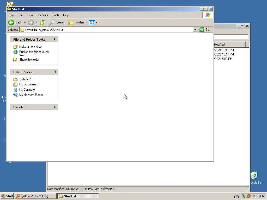Image resolution: width=267 pixels, height=200 pixels.
Task: Switch to system32 - Everything taskbar button
Action: point(35,196)
